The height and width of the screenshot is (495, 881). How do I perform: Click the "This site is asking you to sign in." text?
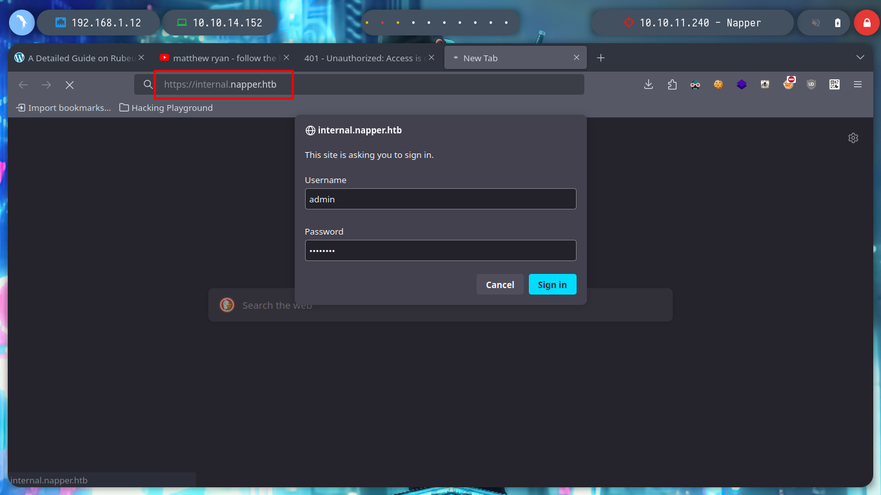pos(369,155)
